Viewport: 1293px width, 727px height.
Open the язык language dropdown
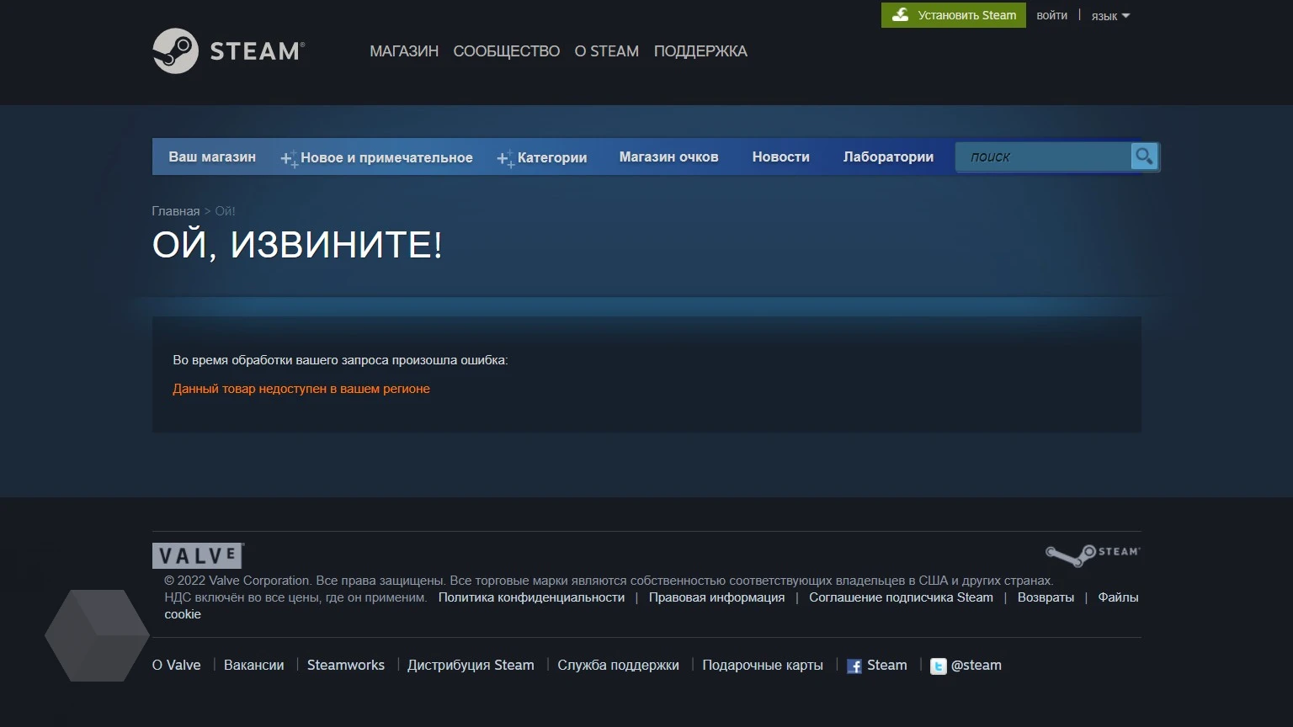click(1110, 16)
